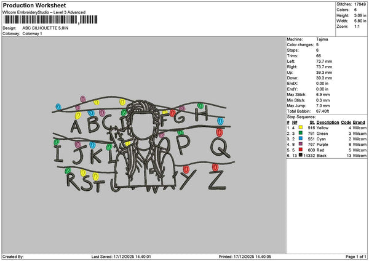This screenshot has width=369, height=261.
Task: Click the yellow thread color swatch
Action: click(x=301, y=127)
